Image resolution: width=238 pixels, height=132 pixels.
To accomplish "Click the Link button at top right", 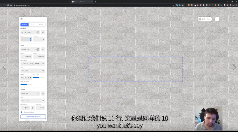I will [204, 19].
